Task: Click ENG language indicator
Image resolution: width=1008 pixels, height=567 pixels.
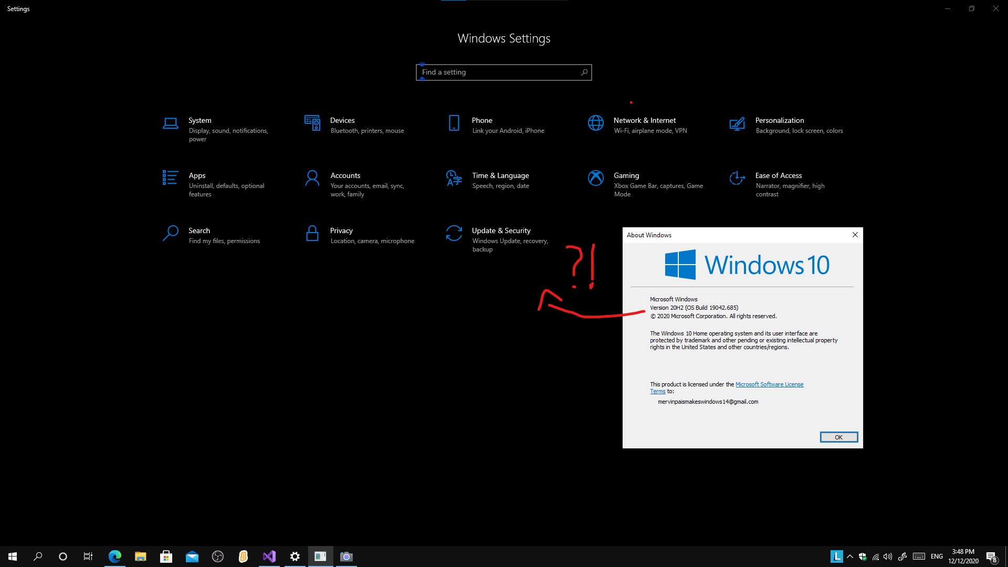Action: click(937, 556)
